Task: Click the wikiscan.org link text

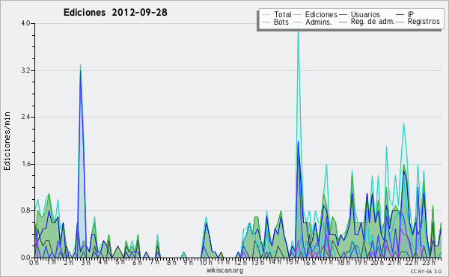Action: click(224, 270)
